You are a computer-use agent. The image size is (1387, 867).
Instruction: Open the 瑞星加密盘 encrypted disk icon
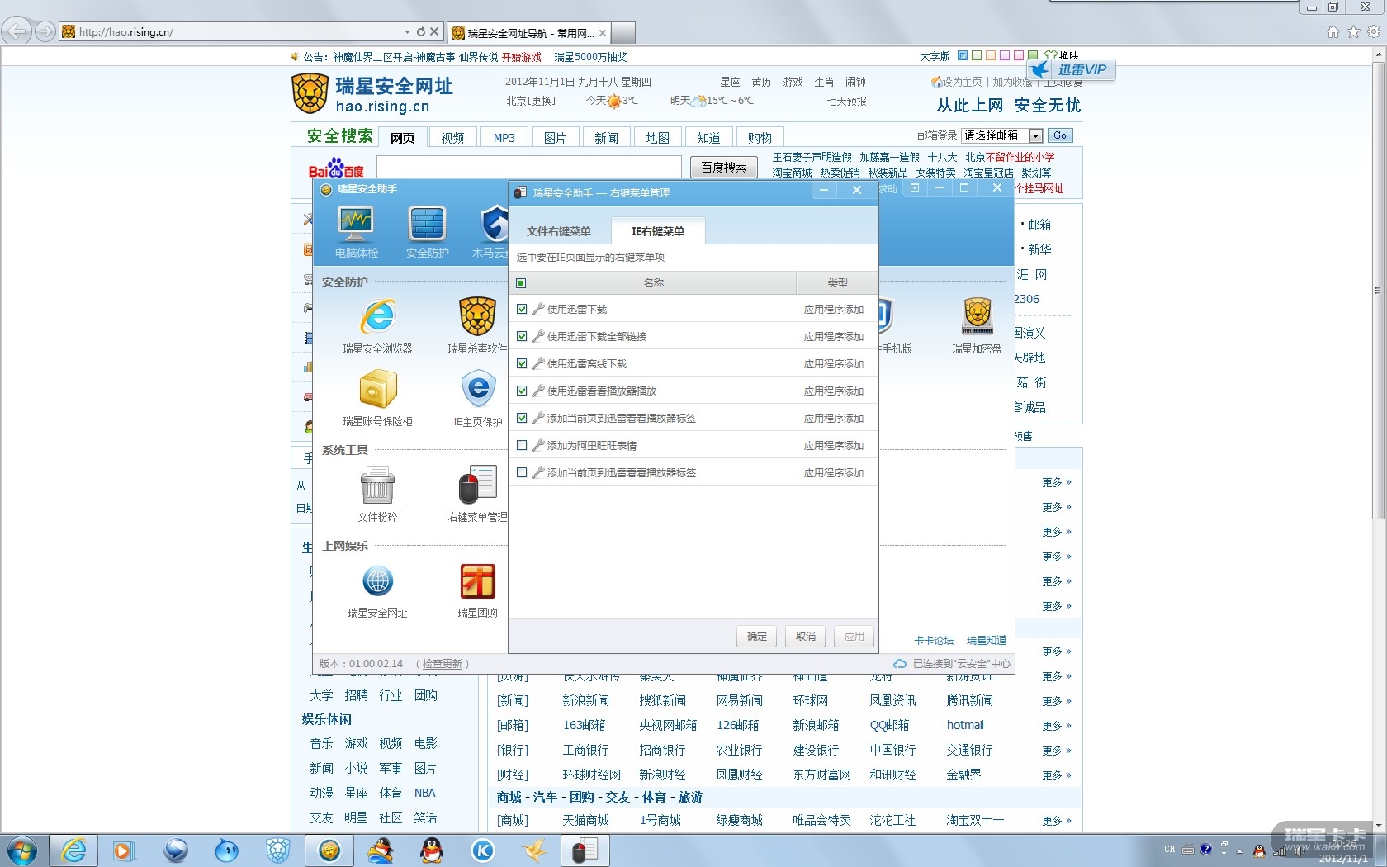click(x=977, y=317)
